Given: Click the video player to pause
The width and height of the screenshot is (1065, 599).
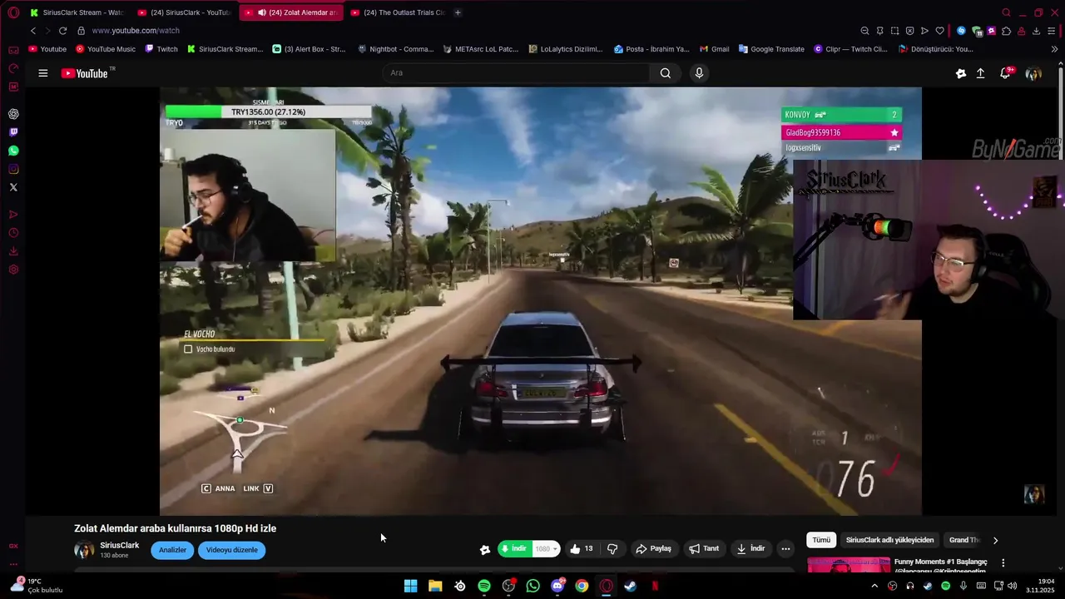Looking at the screenshot, I should click(x=541, y=301).
